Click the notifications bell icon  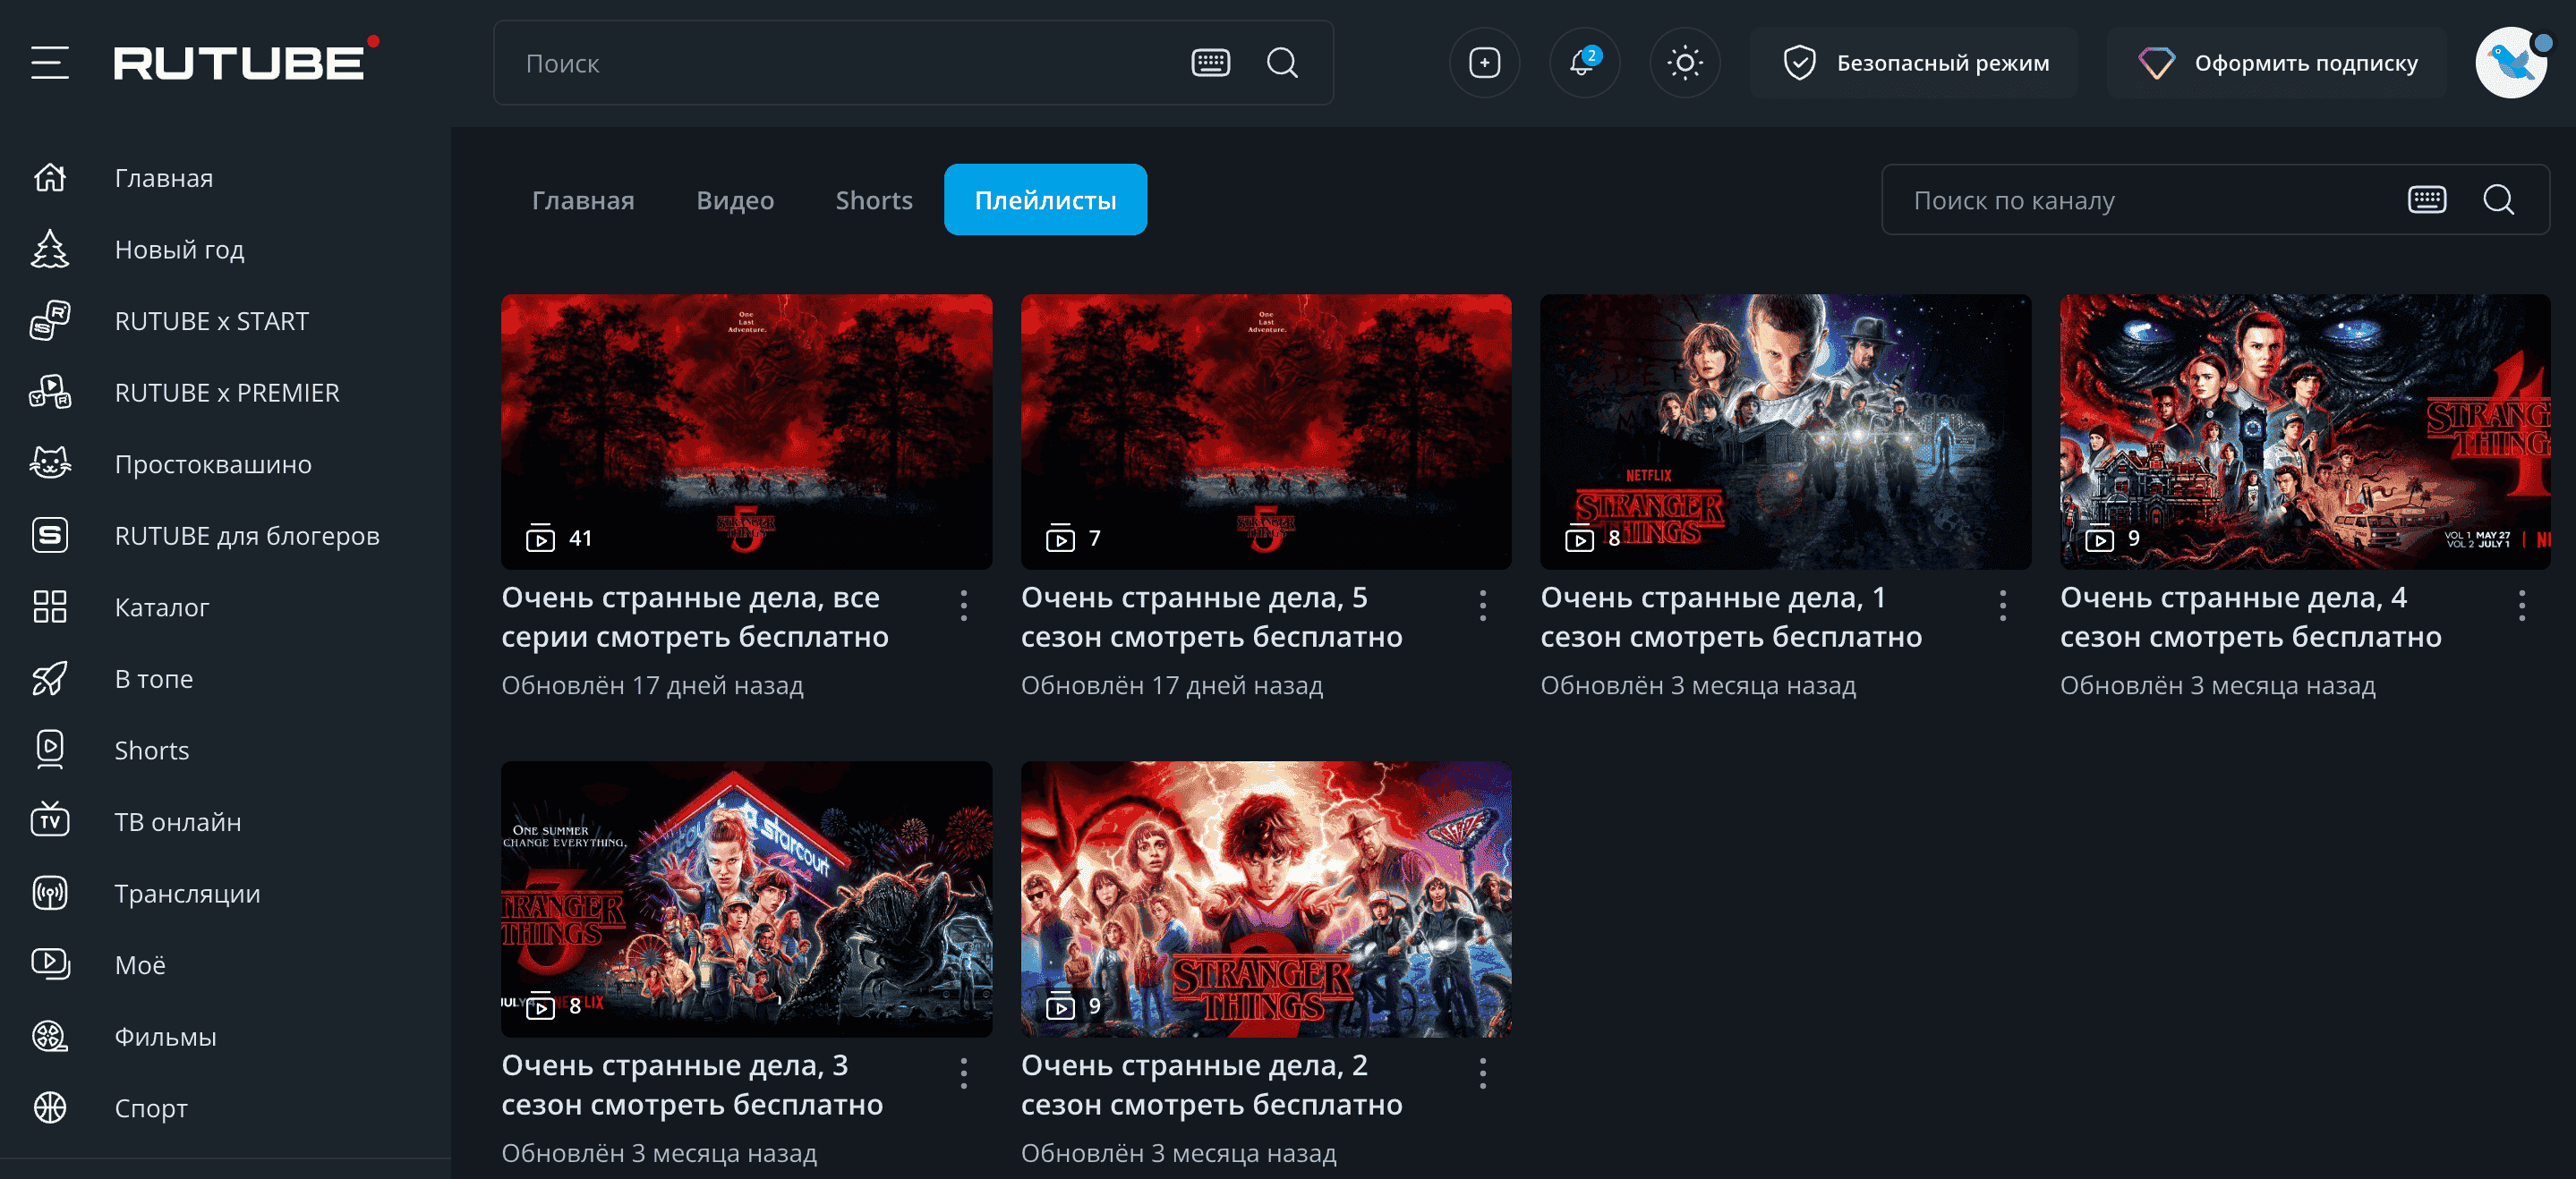1583,63
